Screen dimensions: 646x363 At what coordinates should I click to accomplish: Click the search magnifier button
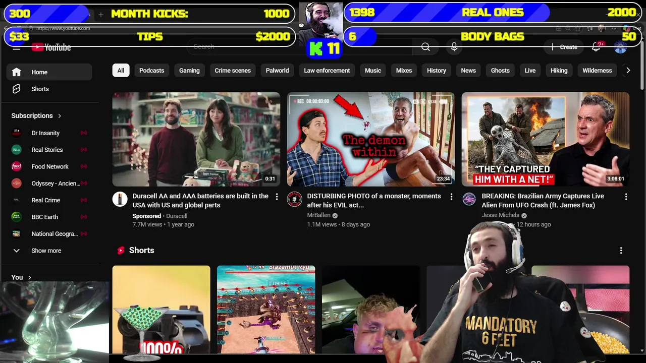click(425, 47)
